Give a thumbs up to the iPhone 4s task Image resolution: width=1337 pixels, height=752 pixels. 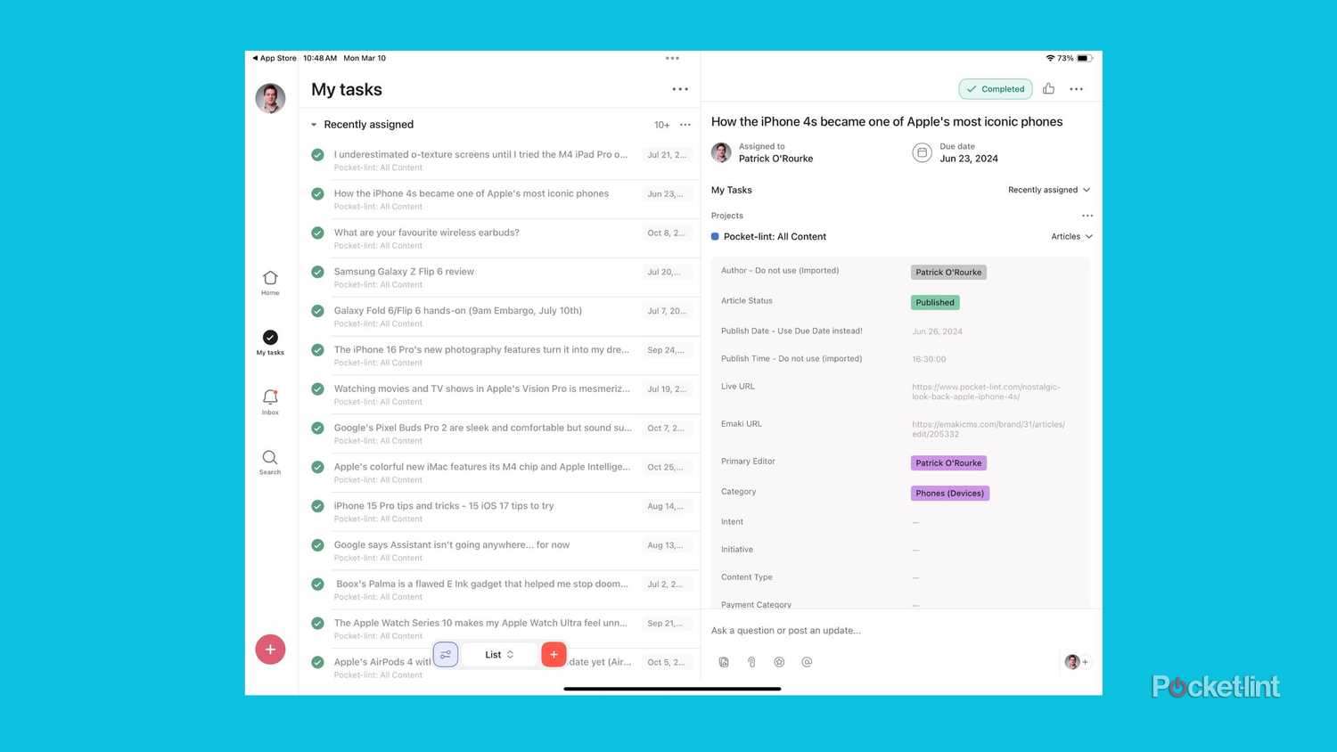1048,88
